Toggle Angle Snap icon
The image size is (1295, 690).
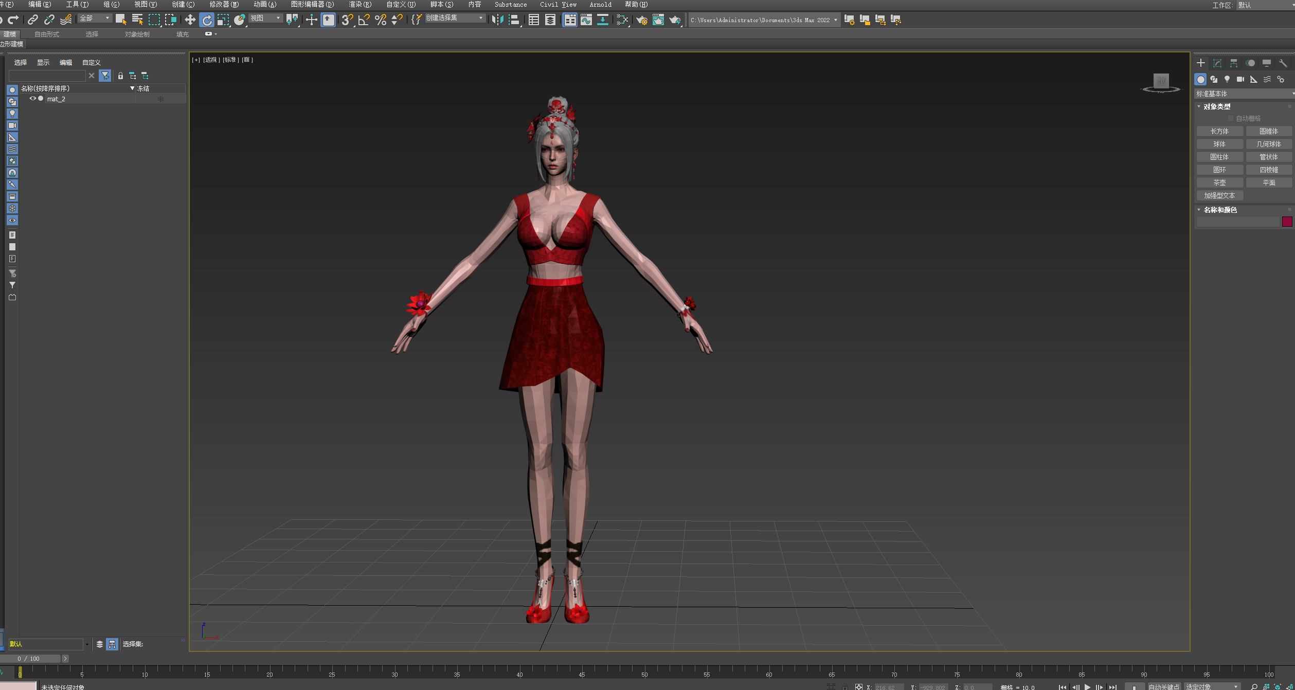(x=364, y=20)
